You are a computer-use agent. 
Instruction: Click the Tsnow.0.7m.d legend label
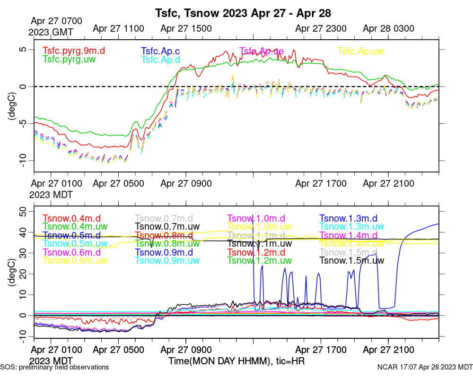pos(164,218)
